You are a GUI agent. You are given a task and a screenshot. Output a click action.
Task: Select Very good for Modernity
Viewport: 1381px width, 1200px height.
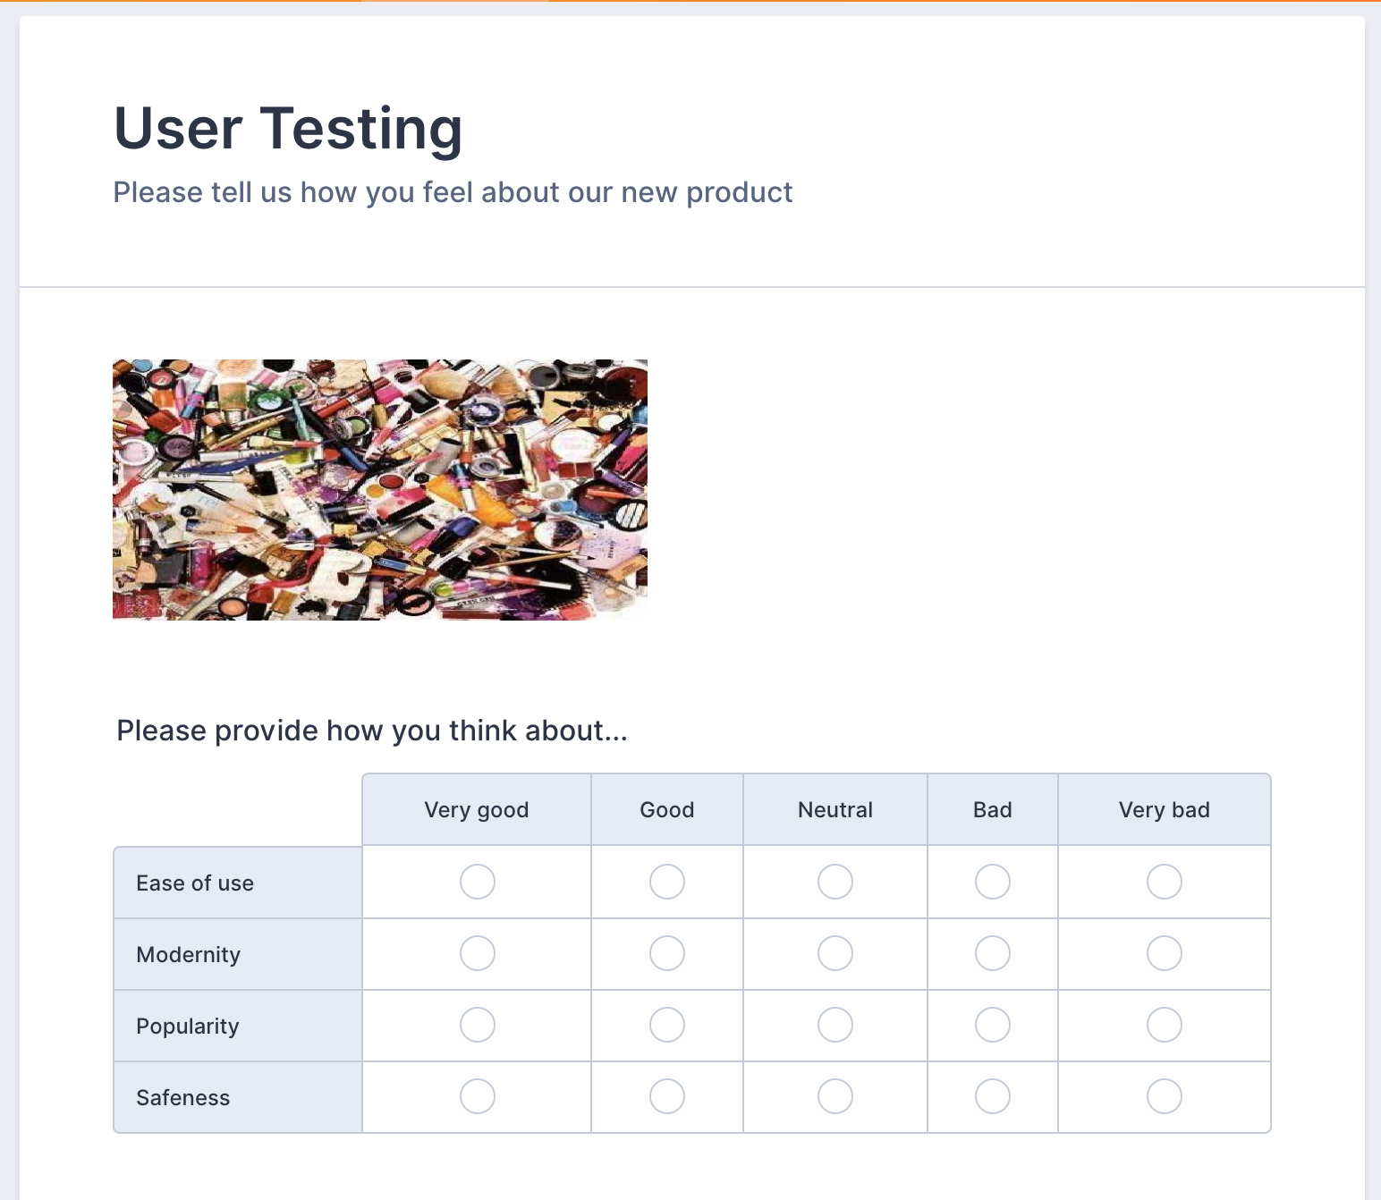478,953
